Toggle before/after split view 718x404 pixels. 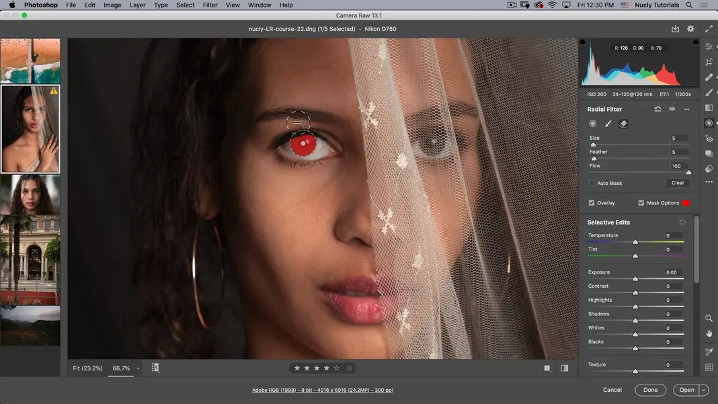tap(564, 368)
